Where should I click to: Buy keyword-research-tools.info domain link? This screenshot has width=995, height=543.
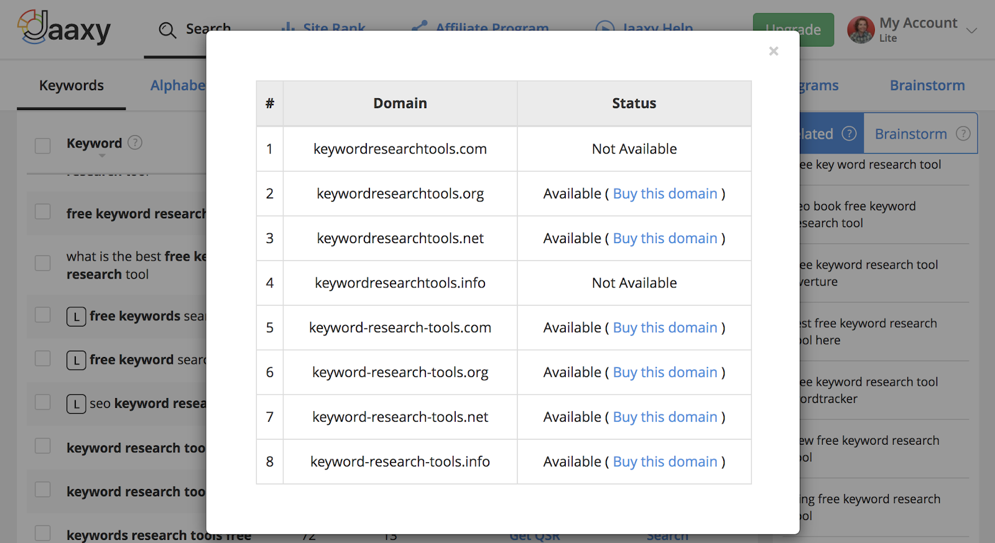click(665, 462)
